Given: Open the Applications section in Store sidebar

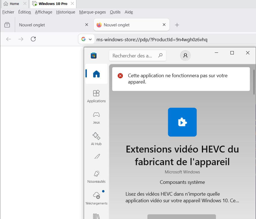Looking at the screenshot, I should coord(96,96).
